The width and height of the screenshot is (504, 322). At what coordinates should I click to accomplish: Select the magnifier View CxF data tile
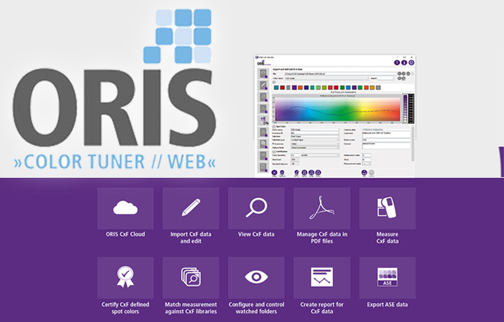pos(256,208)
